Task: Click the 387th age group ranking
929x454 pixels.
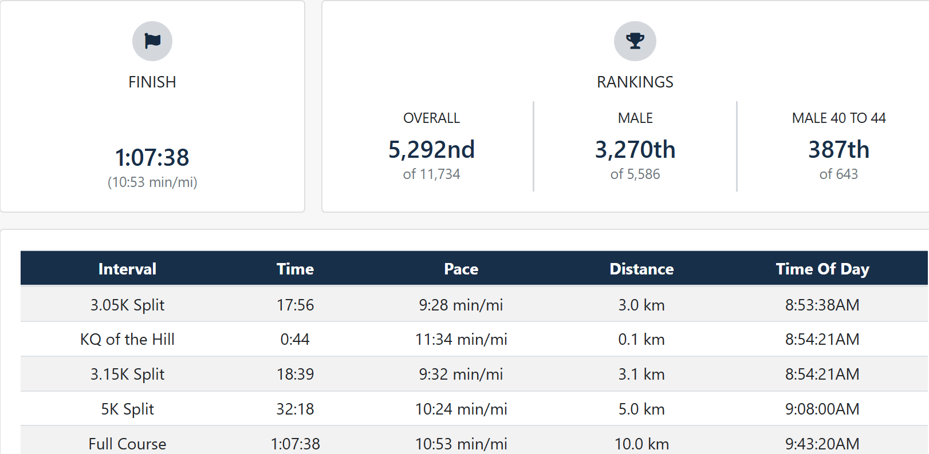Action: [x=839, y=150]
